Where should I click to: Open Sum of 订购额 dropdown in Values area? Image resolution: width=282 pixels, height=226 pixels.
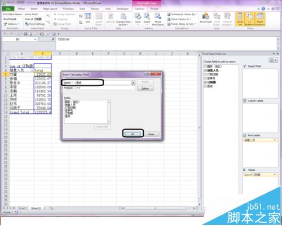[x=275, y=175]
